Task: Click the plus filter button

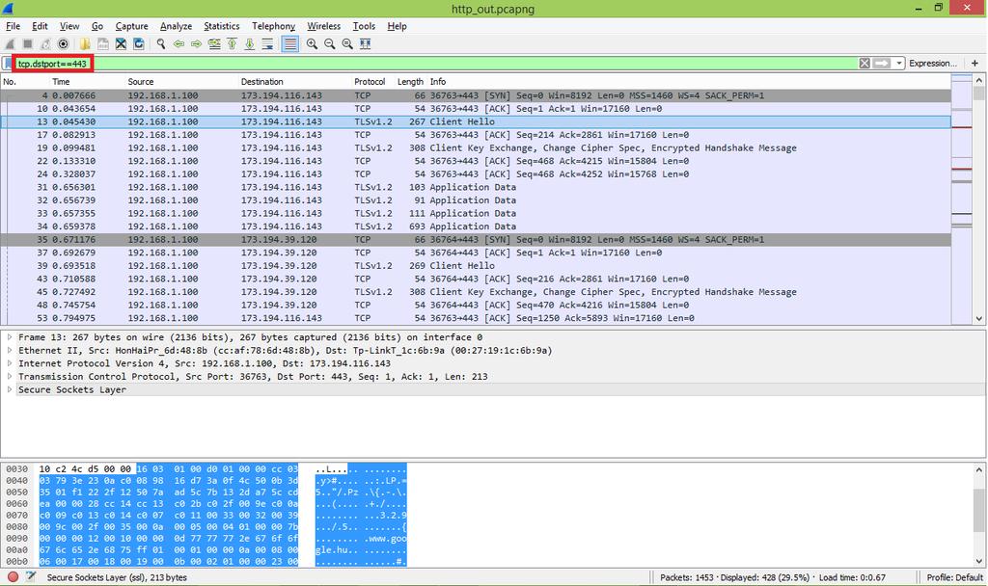Action: (974, 63)
